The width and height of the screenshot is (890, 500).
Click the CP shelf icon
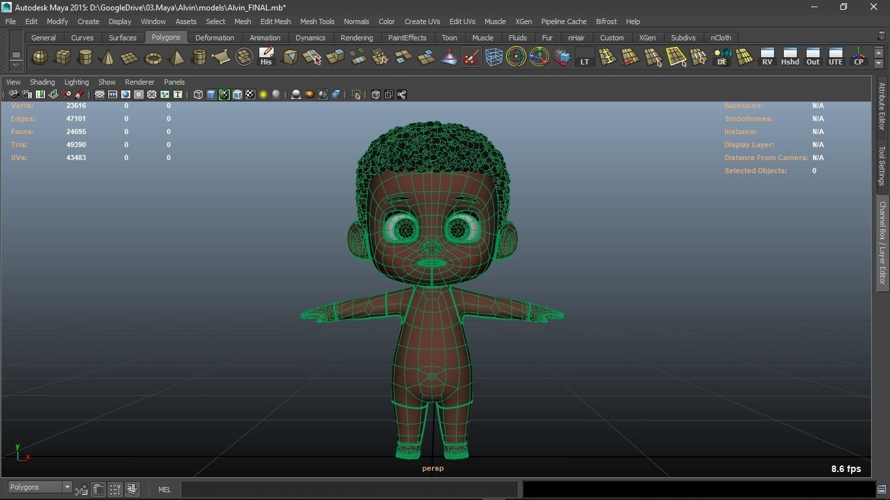click(858, 57)
